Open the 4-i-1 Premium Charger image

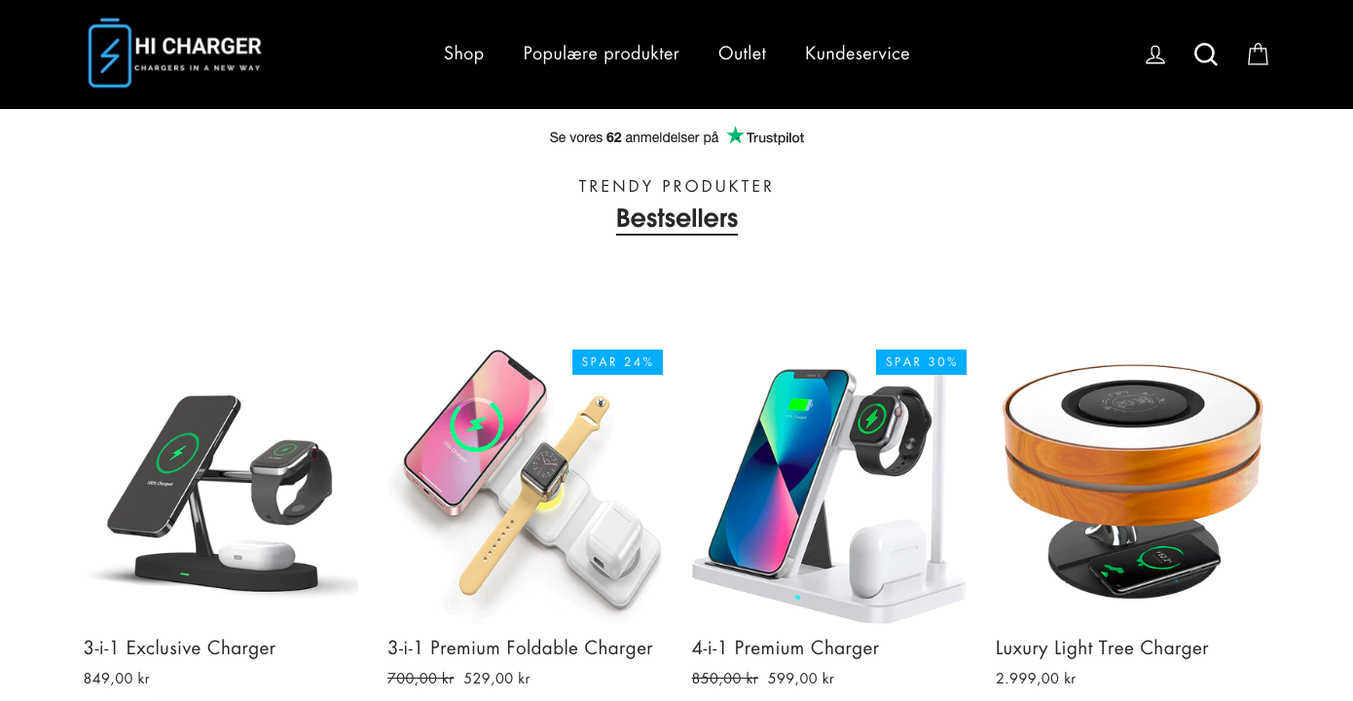(829, 486)
